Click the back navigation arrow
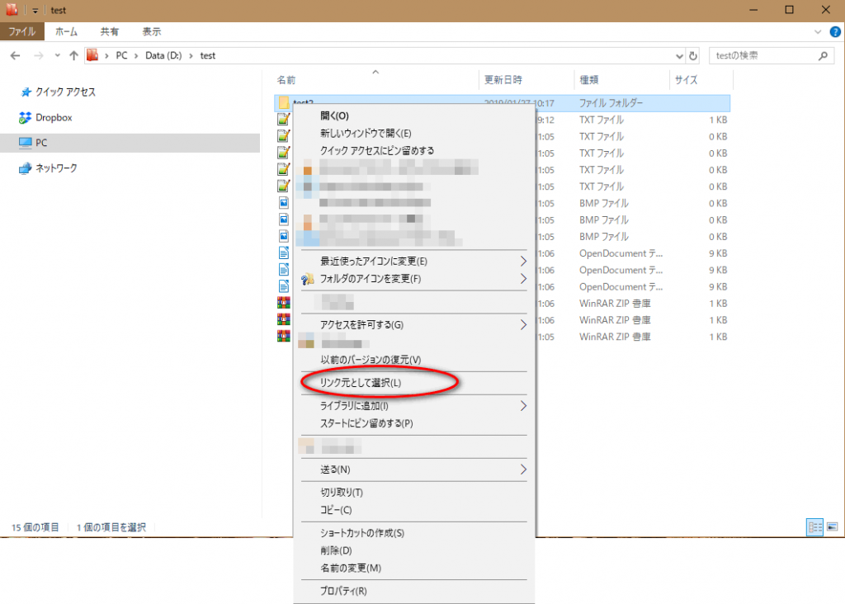Image resolution: width=845 pixels, height=604 pixels. tap(16, 56)
